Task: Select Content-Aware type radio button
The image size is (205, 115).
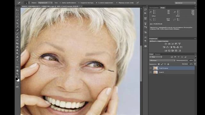Action: point(96,3)
